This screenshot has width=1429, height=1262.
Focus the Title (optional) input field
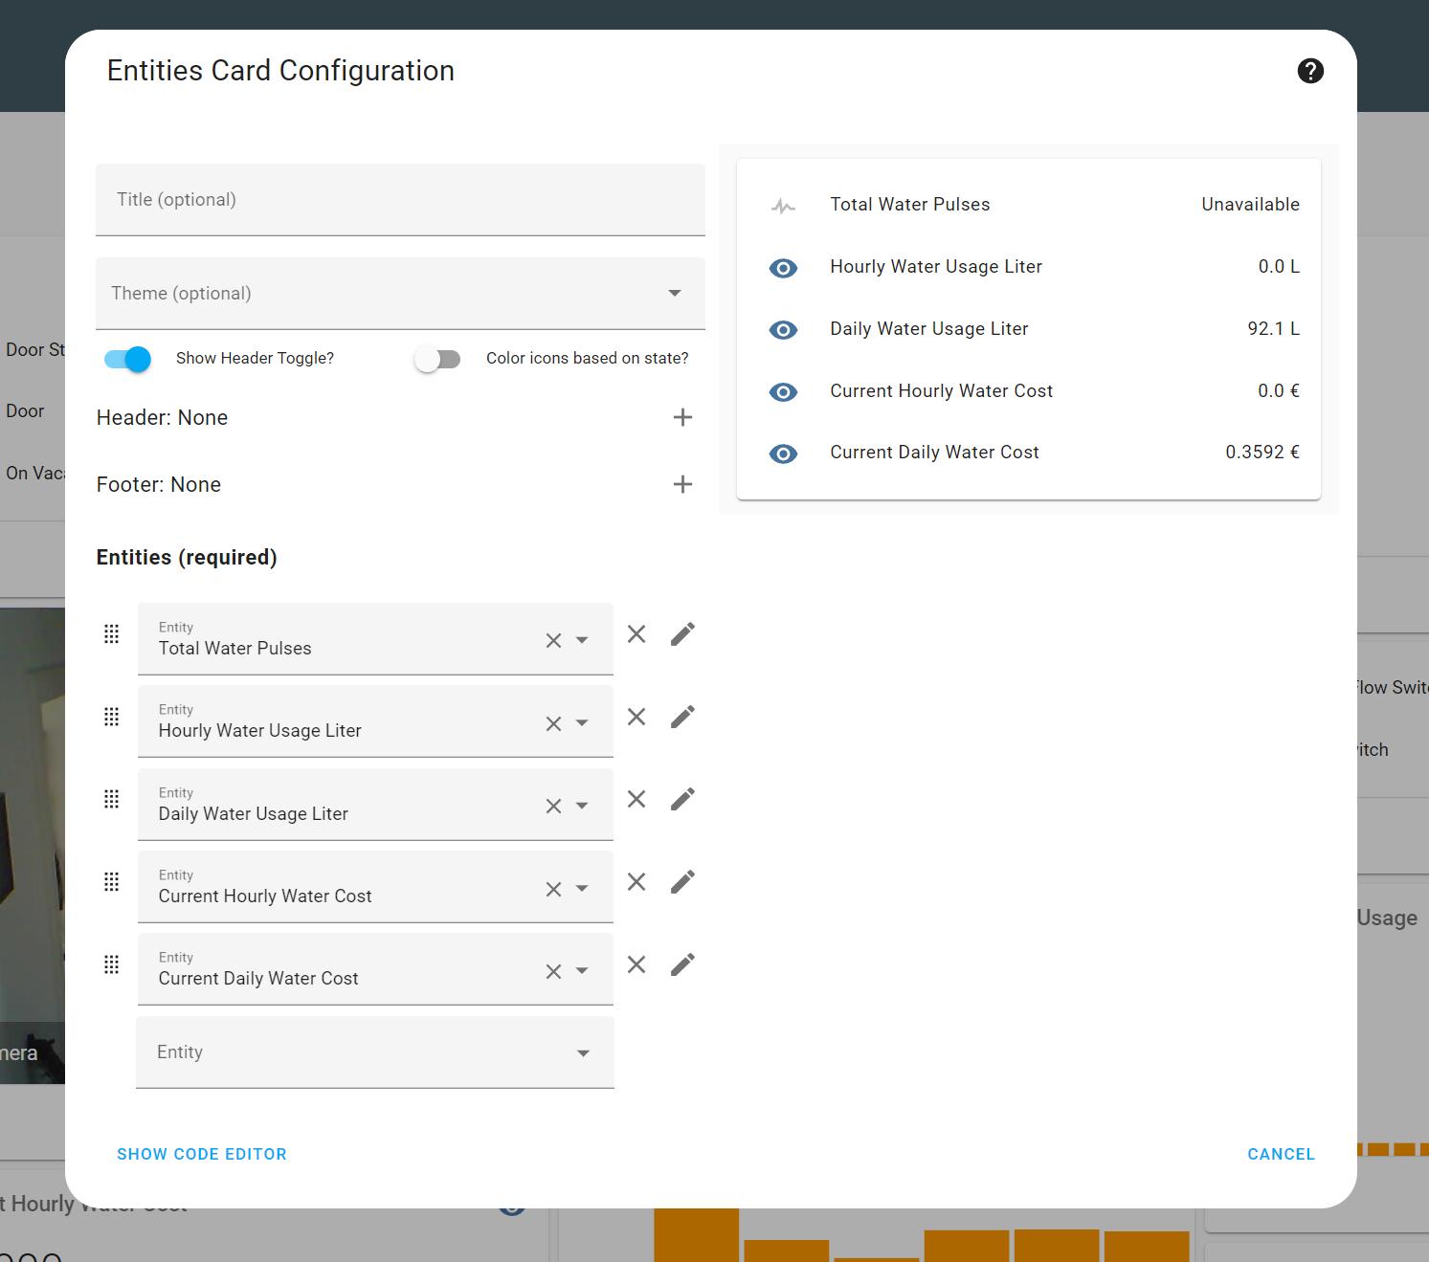pos(400,200)
